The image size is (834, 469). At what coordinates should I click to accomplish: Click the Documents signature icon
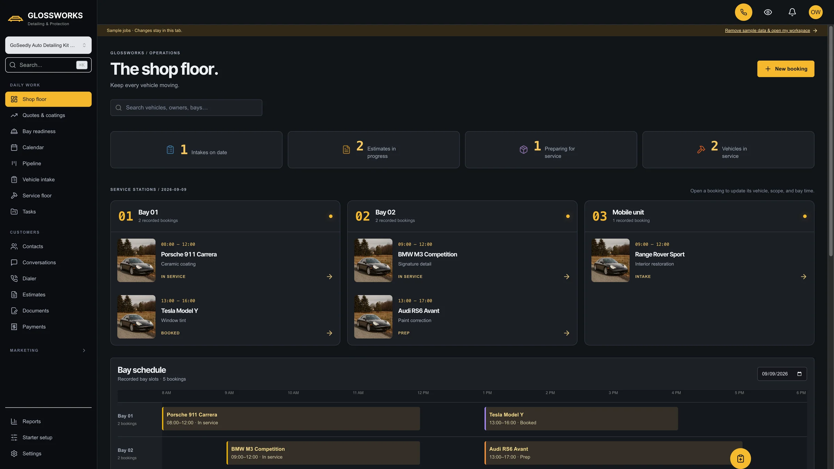(x=14, y=311)
